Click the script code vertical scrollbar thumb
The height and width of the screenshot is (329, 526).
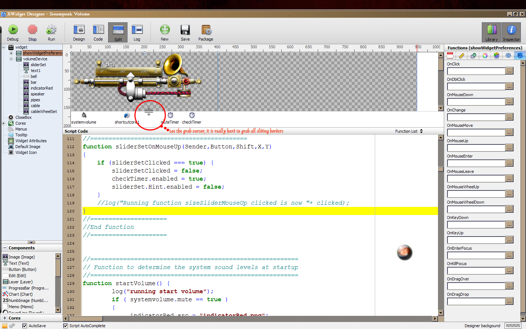pos(441,169)
